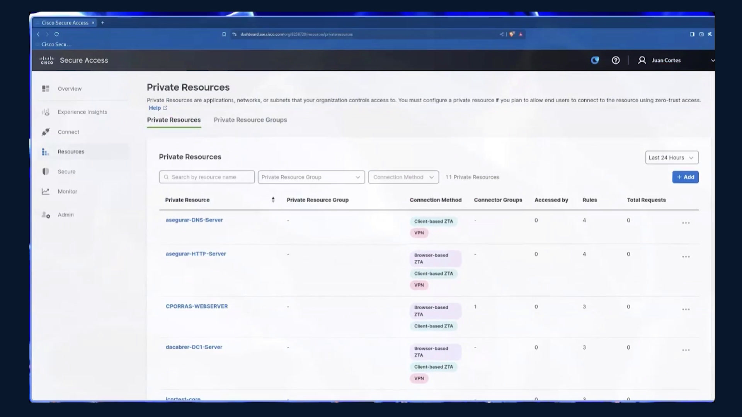Click the Monitor chart icon
Screen dimensions: 742x417
(x=46, y=192)
